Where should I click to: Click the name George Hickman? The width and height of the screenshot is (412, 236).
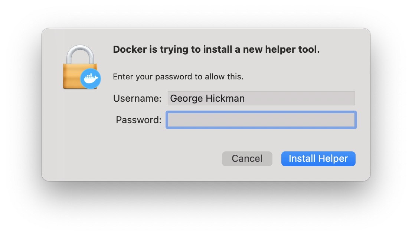(207, 98)
